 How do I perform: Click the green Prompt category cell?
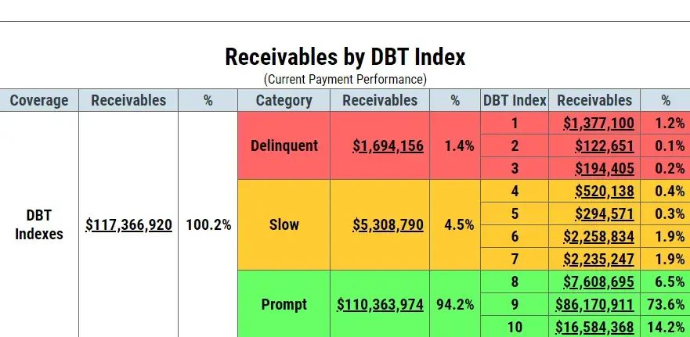(284, 303)
